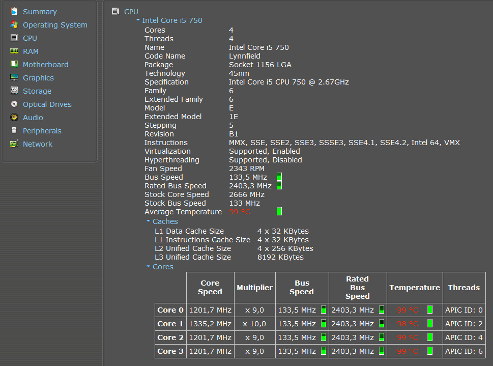Select the CPU sidebar entry
Screen dimensions: 493x366
pos(30,38)
